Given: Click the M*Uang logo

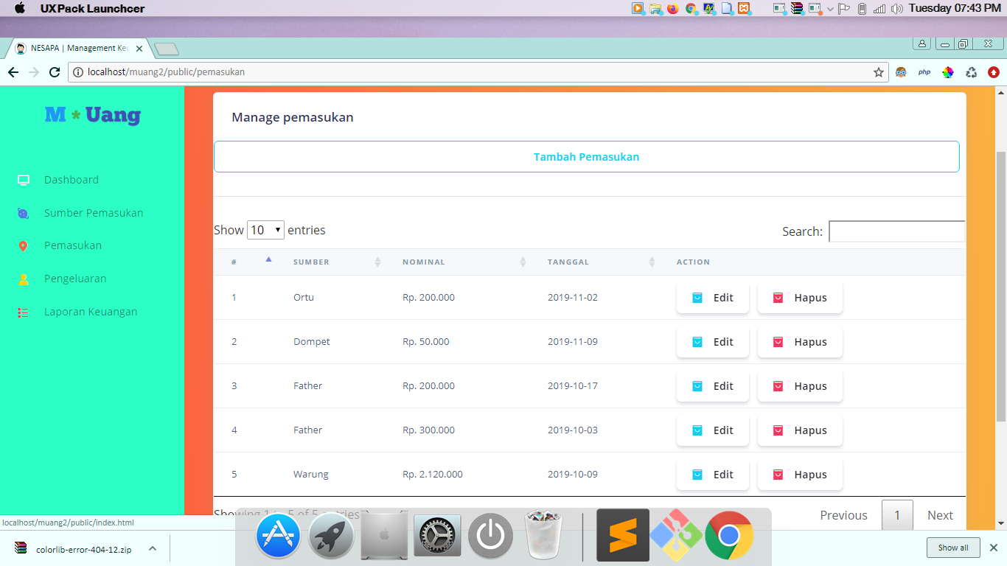Looking at the screenshot, I should [x=92, y=115].
